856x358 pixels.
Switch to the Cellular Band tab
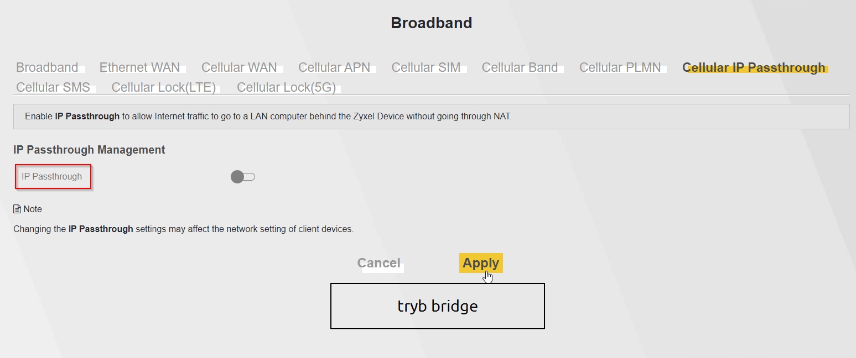(x=520, y=67)
